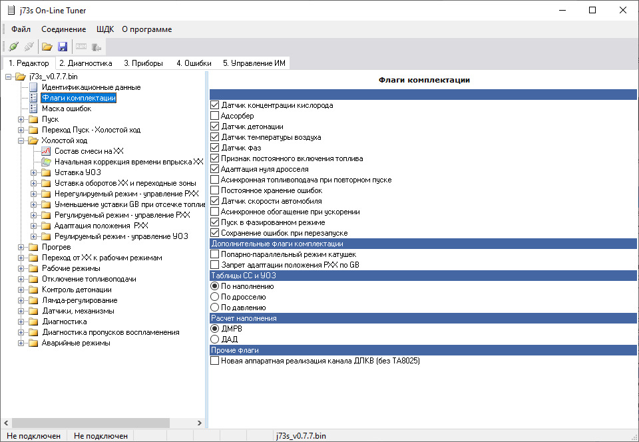Image resolution: width=639 pixels, height=442 pixels.
Task: Expand the Контроль детонации tree node
Action: click(21, 290)
